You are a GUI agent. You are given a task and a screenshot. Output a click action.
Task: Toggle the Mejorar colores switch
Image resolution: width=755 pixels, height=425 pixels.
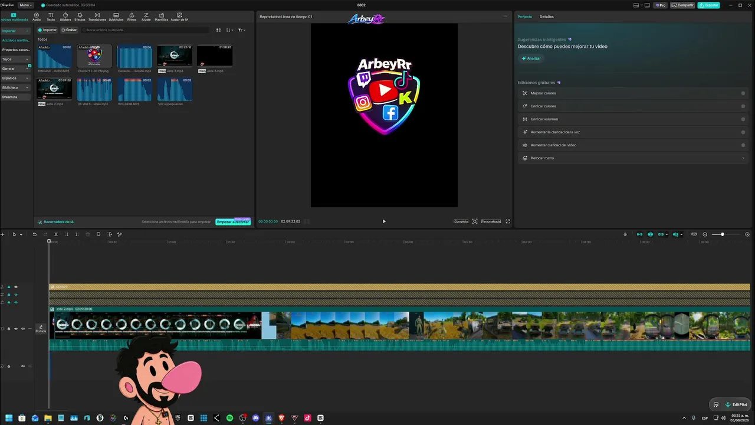pos(743,93)
